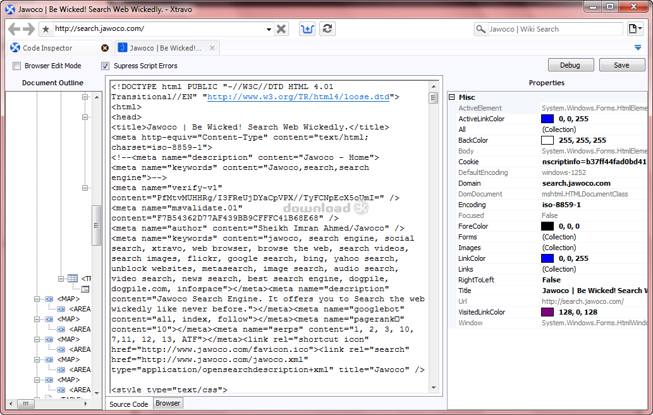Select the Images (Collection) property row
Viewport: 653px width, 415px height.
click(552, 248)
